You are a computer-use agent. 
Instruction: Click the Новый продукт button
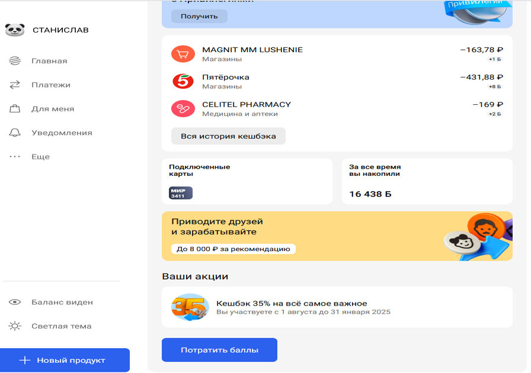pos(65,360)
